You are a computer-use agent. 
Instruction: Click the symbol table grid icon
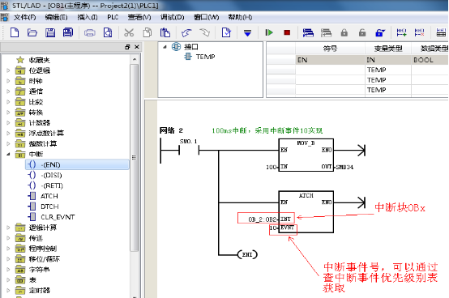pos(441,32)
